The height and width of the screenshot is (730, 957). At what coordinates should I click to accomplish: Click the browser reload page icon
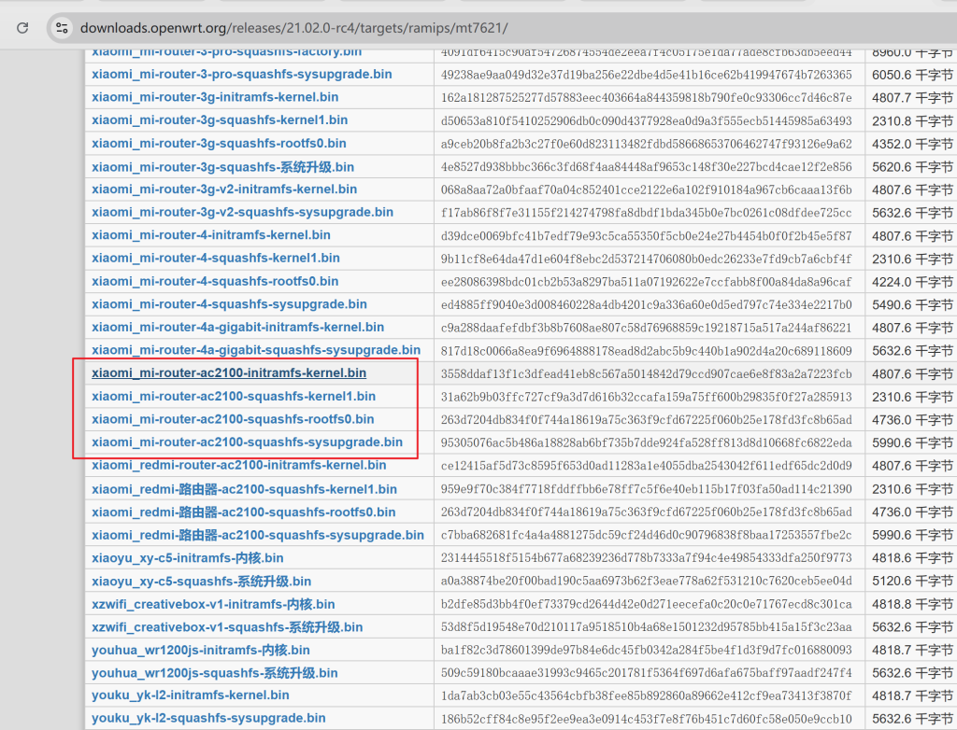22,28
